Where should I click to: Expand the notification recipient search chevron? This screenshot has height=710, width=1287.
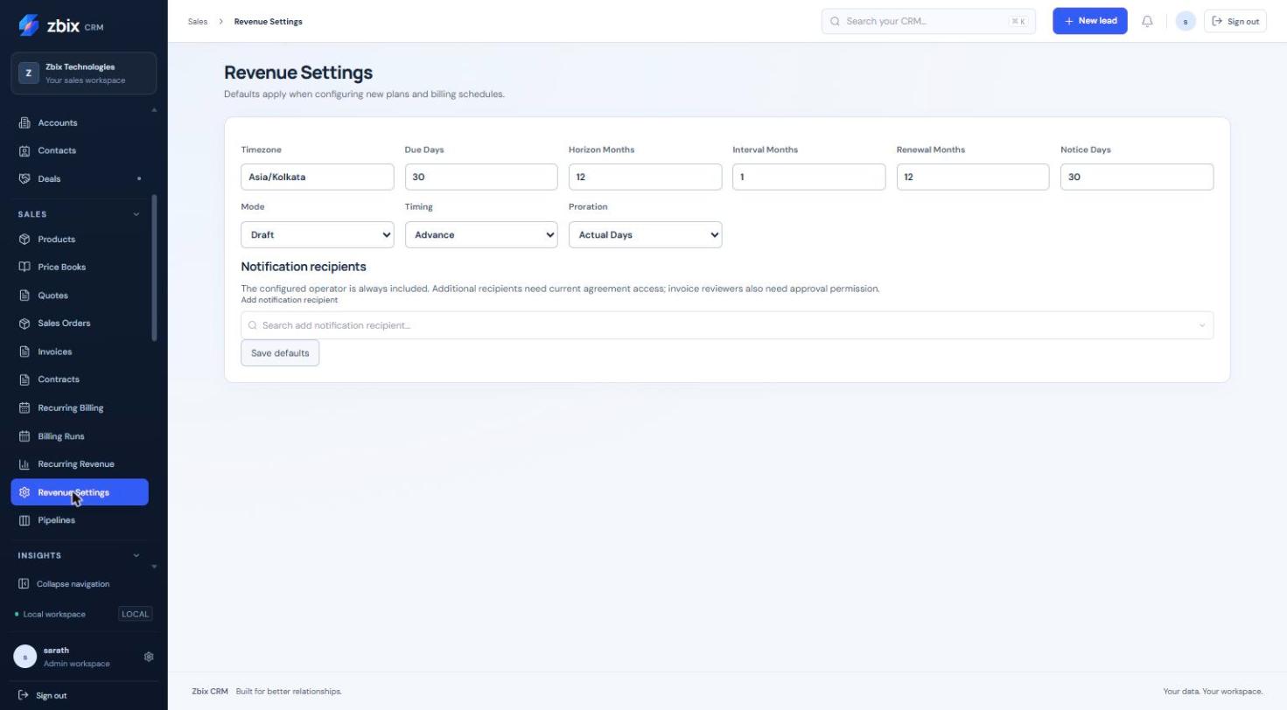(1202, 325)
